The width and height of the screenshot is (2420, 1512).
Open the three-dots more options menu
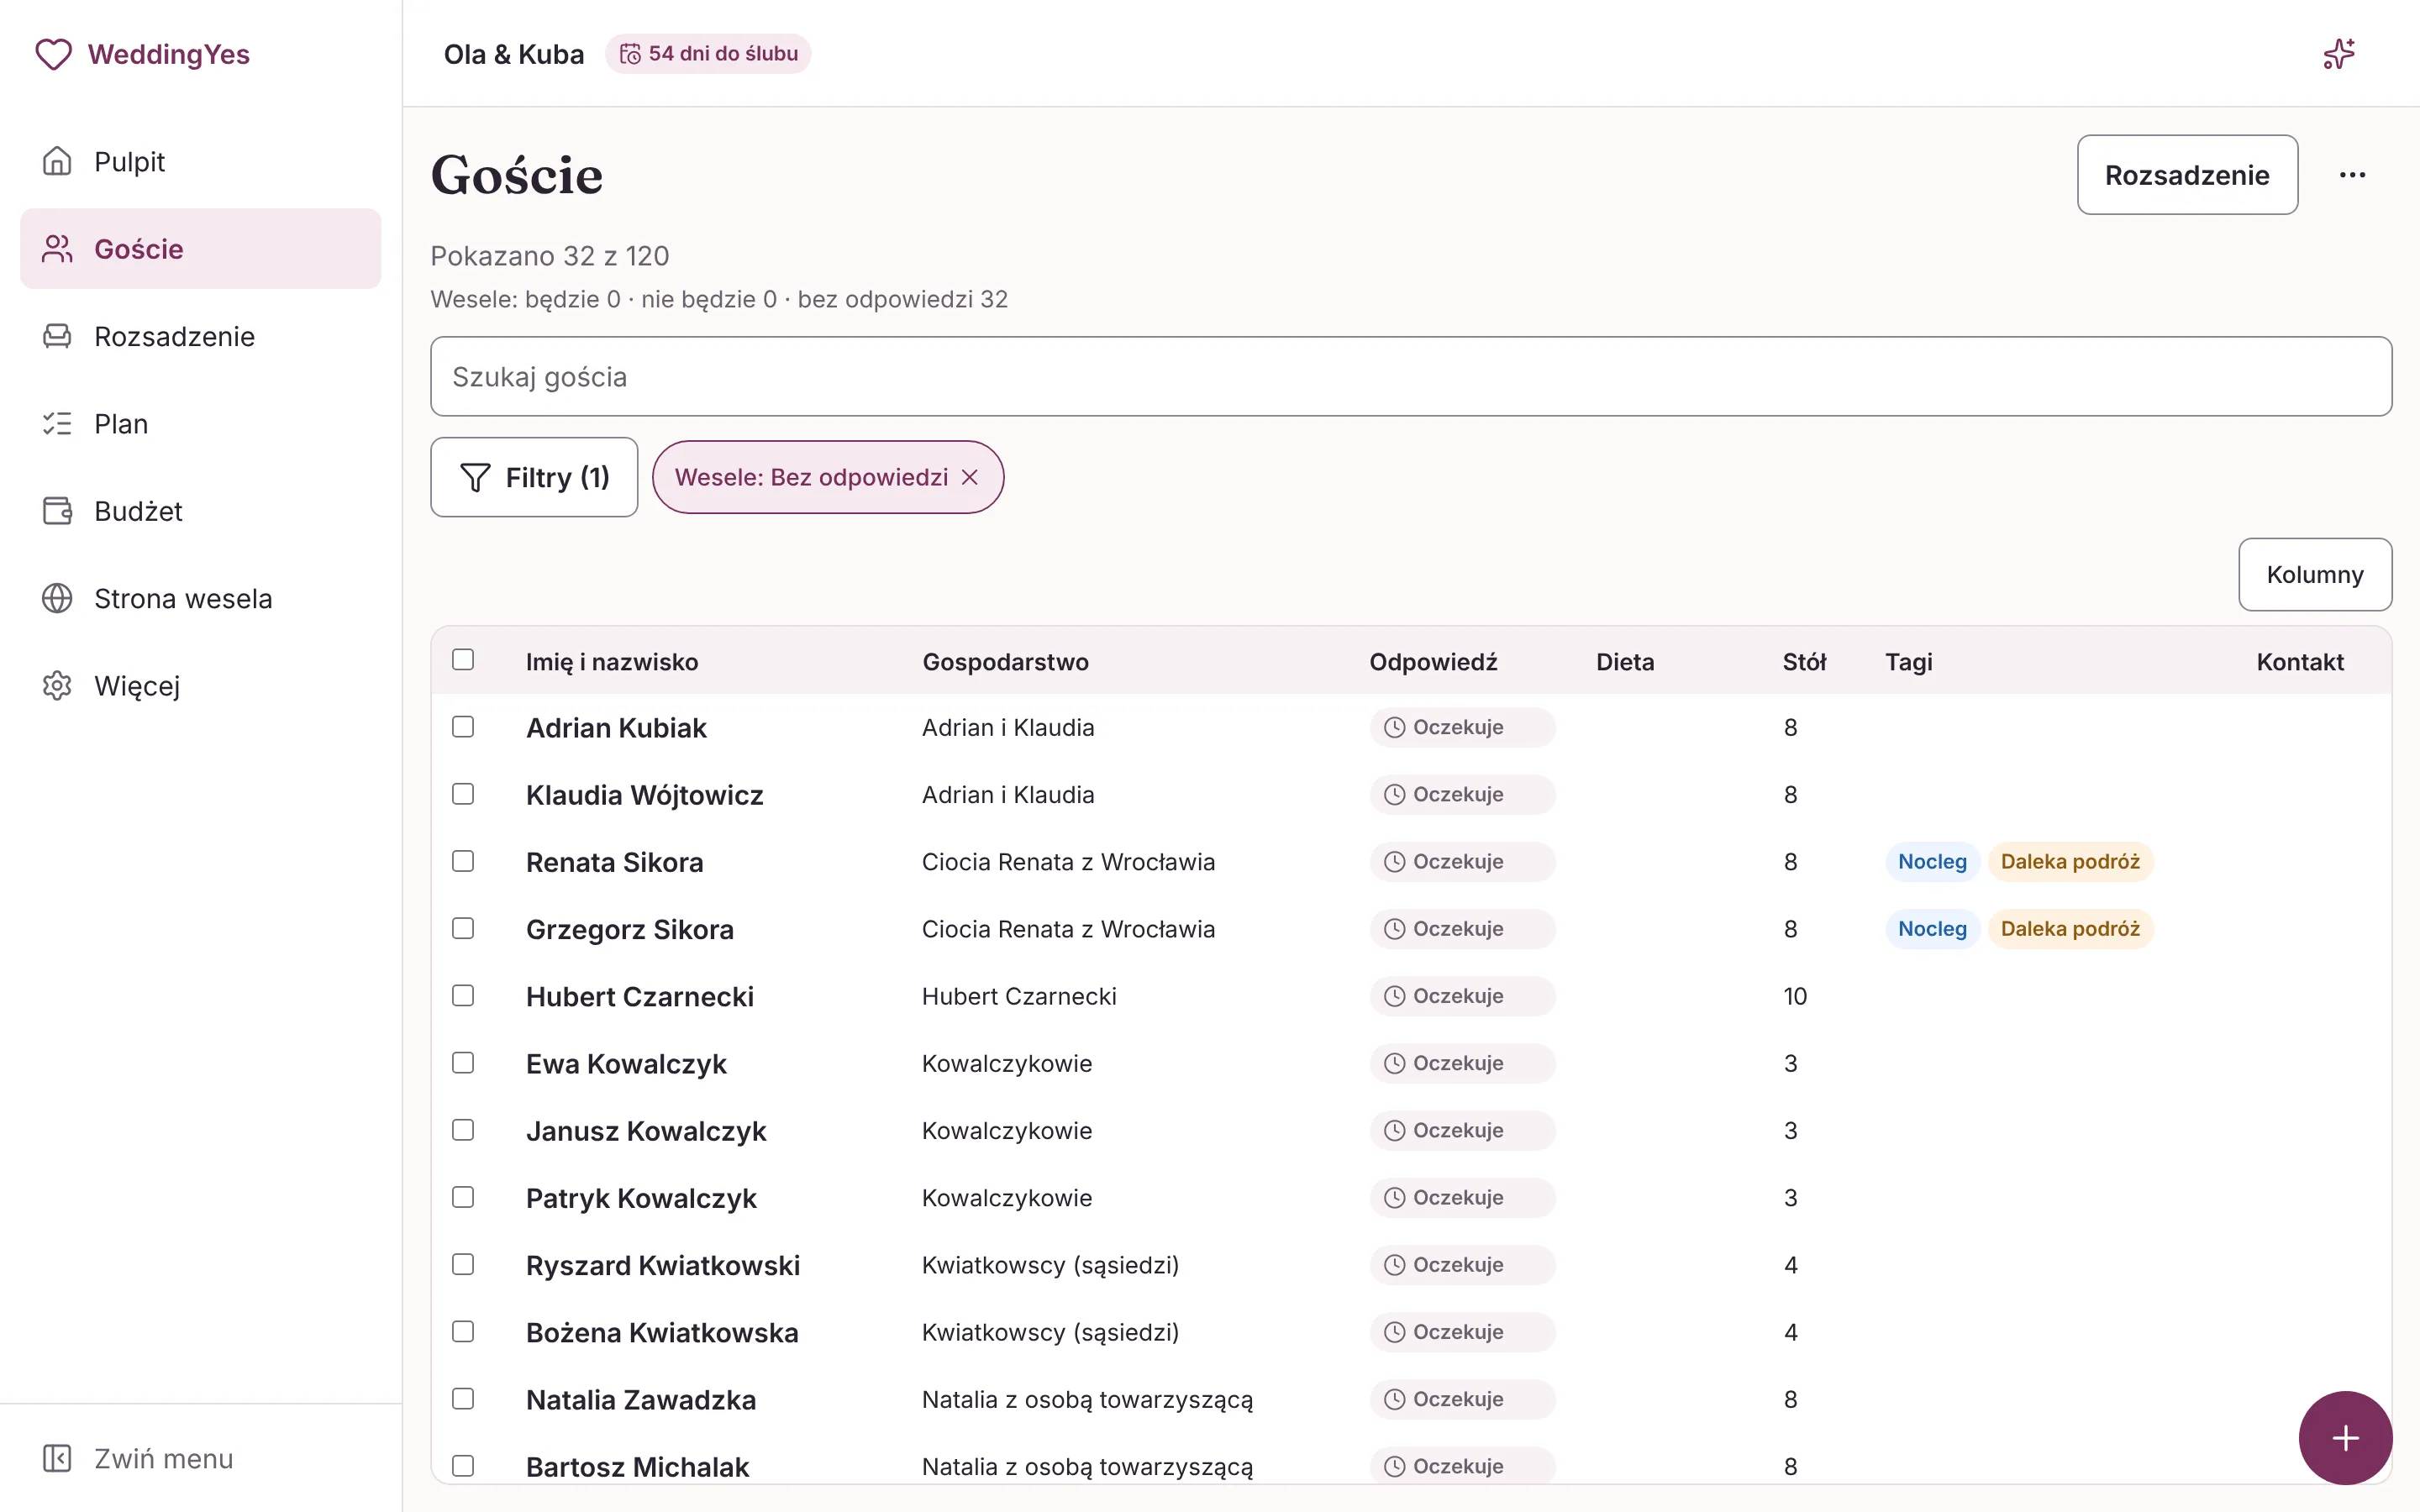2352,175
